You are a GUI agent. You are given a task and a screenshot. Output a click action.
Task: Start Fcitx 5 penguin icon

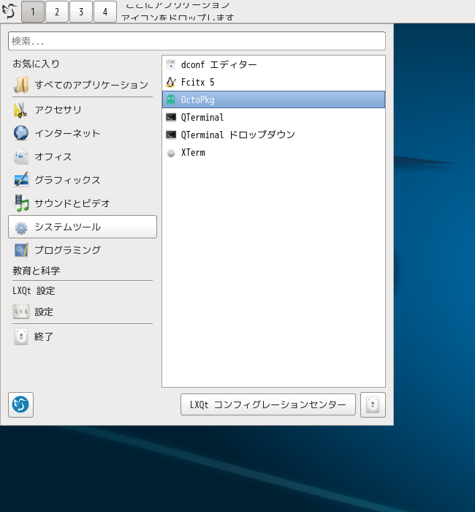pos(171,82)
